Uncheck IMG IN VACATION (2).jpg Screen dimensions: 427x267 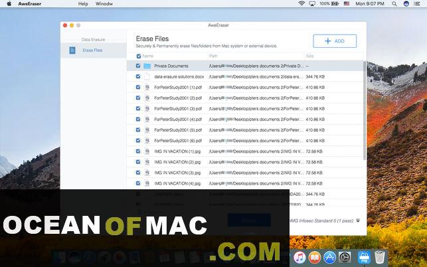[x=138, y=162]
